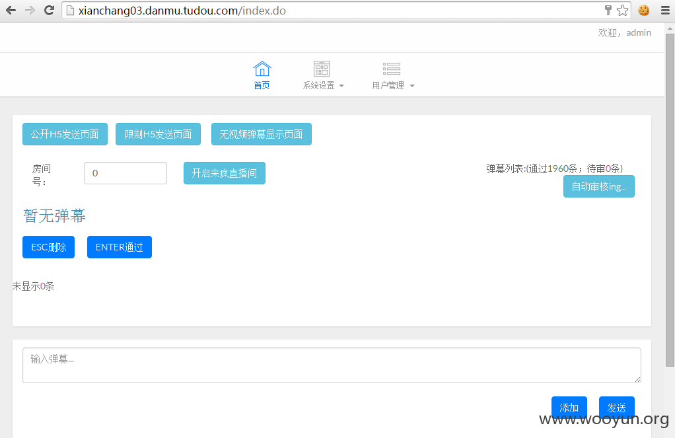Click the saved password key icon

coord(608,11)
